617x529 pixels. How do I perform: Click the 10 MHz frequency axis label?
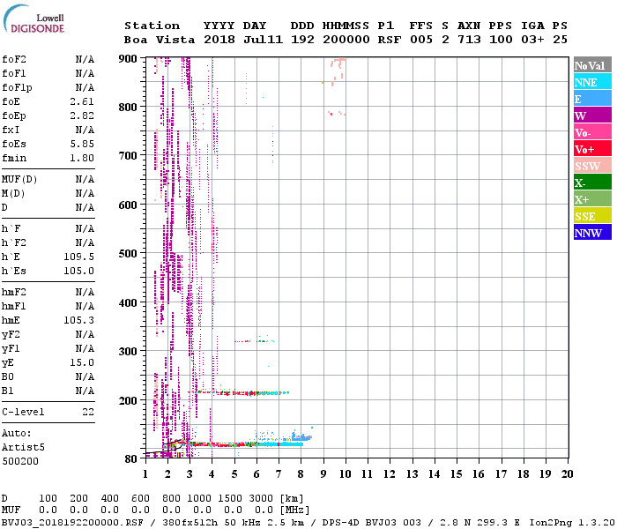coord(346,474)
